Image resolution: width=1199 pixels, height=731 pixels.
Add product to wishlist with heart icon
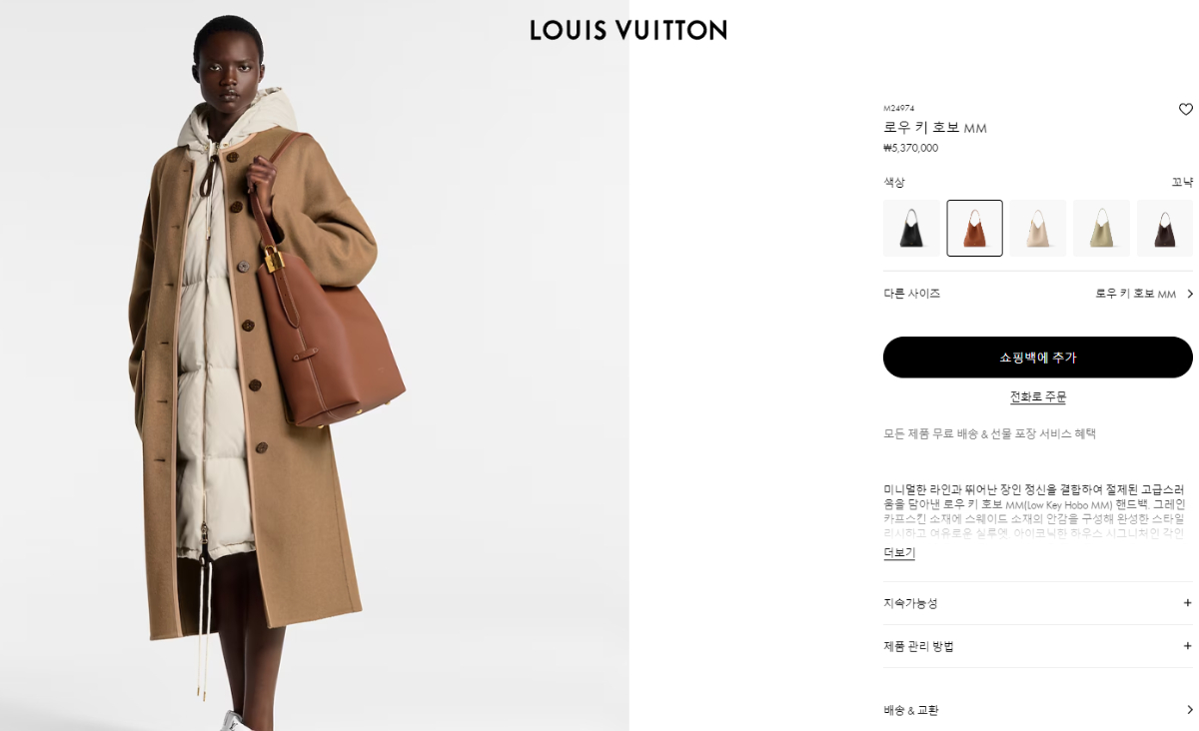point(1186,109)
